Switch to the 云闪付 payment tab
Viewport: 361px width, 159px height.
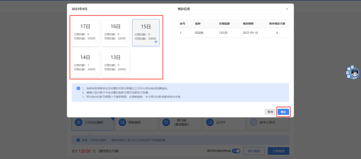click(224, 123)
